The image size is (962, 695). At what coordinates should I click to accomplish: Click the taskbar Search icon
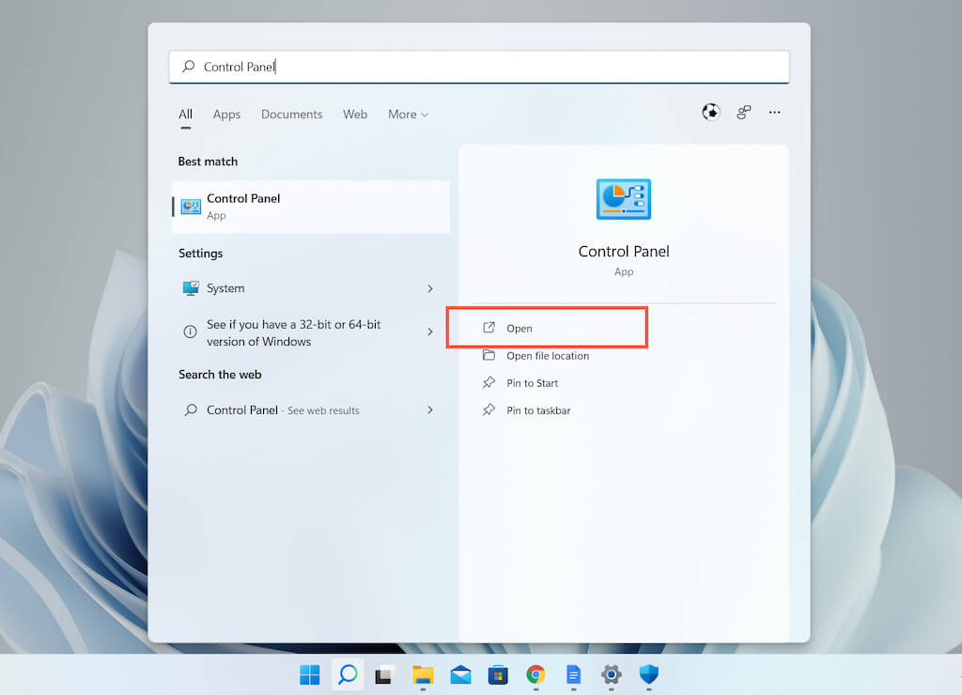click(x=348, y=674)
